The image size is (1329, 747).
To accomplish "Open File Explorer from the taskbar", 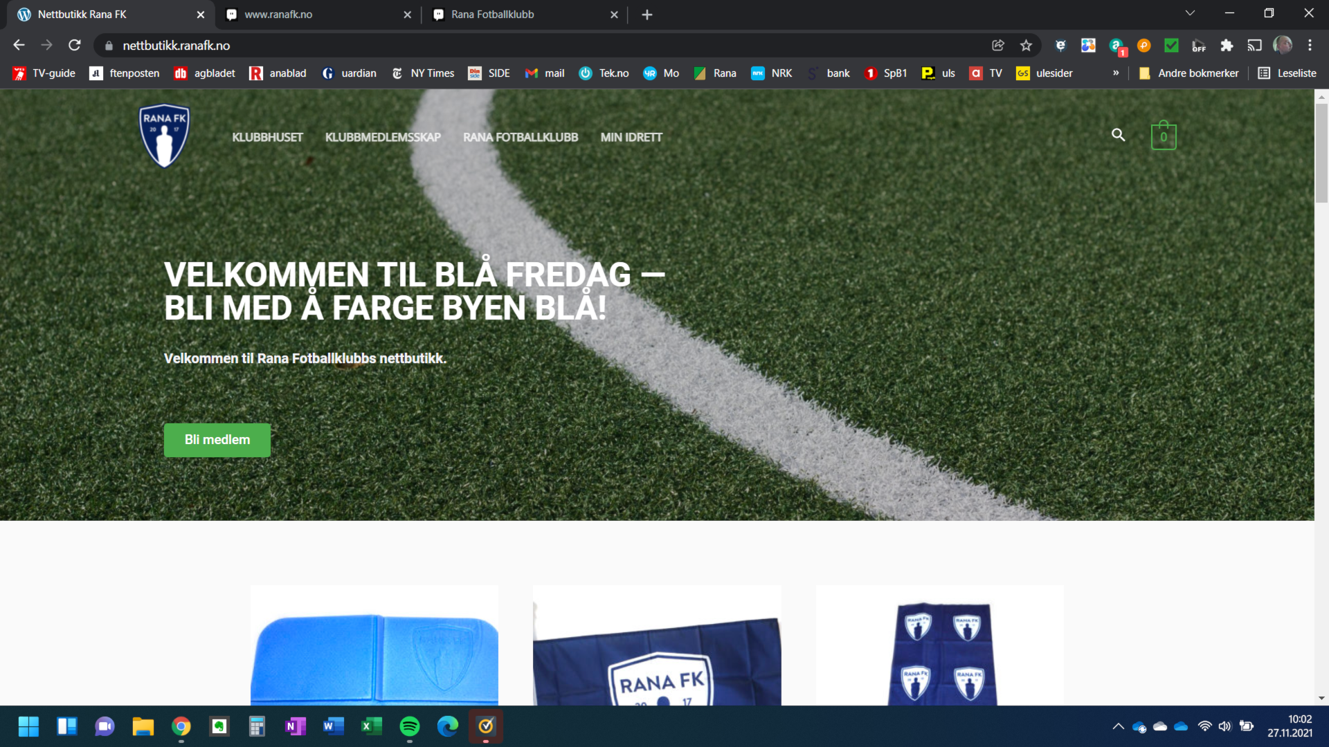I will click(x=143, y=726).
